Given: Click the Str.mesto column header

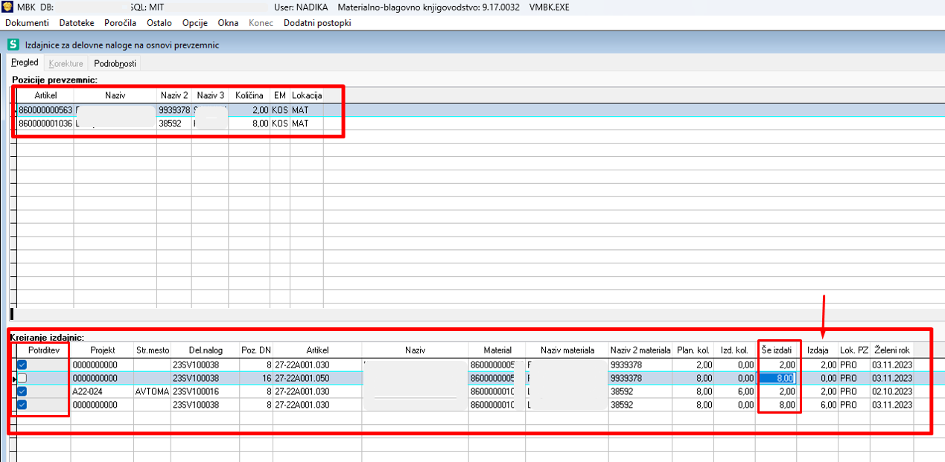Looking at the screenshot, I should tap(153, 350).
